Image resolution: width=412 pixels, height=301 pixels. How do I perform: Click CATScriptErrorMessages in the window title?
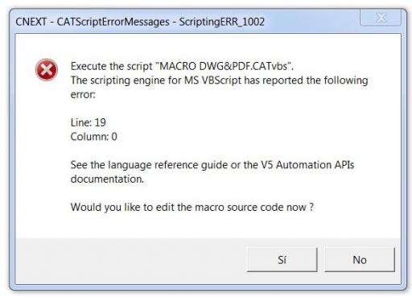pyautogui.click(x=113, y=22)
